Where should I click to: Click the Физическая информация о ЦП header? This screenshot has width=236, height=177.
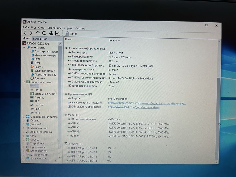[85, 48]
